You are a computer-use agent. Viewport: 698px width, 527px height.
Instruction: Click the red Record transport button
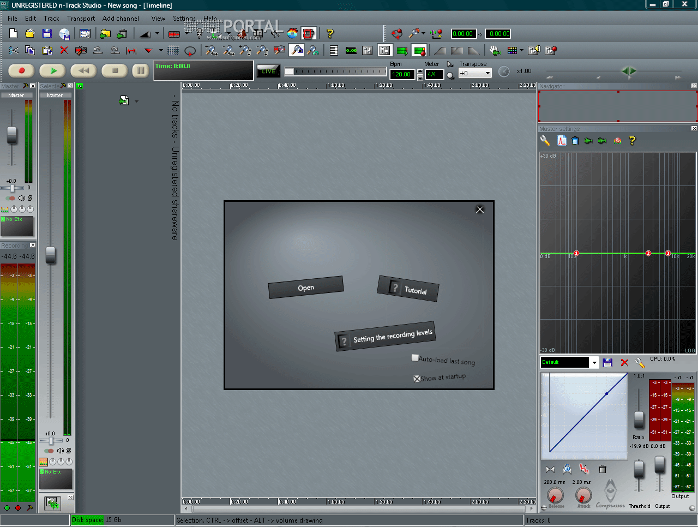point(22,71)
